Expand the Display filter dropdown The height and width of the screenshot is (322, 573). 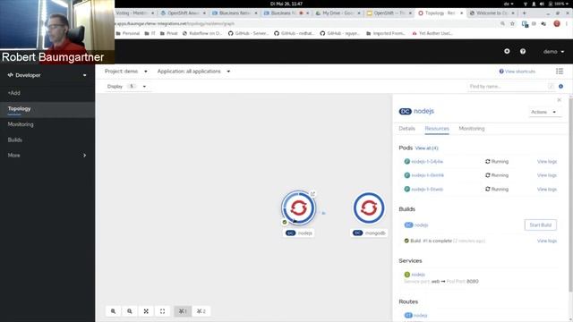click(x=126, y=86)
